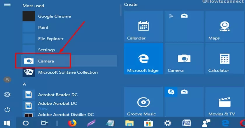
Task: Launch Camera app from Most used list
Action: (x=69, y=61)
